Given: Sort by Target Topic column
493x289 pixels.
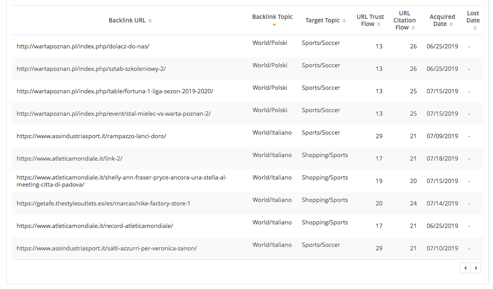Looking at the screenshot, I should [x=344, y=20].
